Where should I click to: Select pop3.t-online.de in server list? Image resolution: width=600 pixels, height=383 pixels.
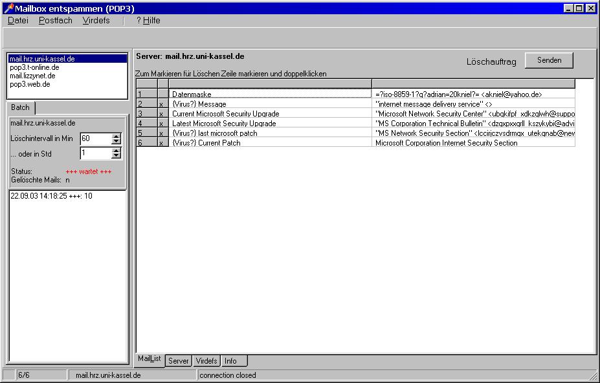(x=34, y=67)
